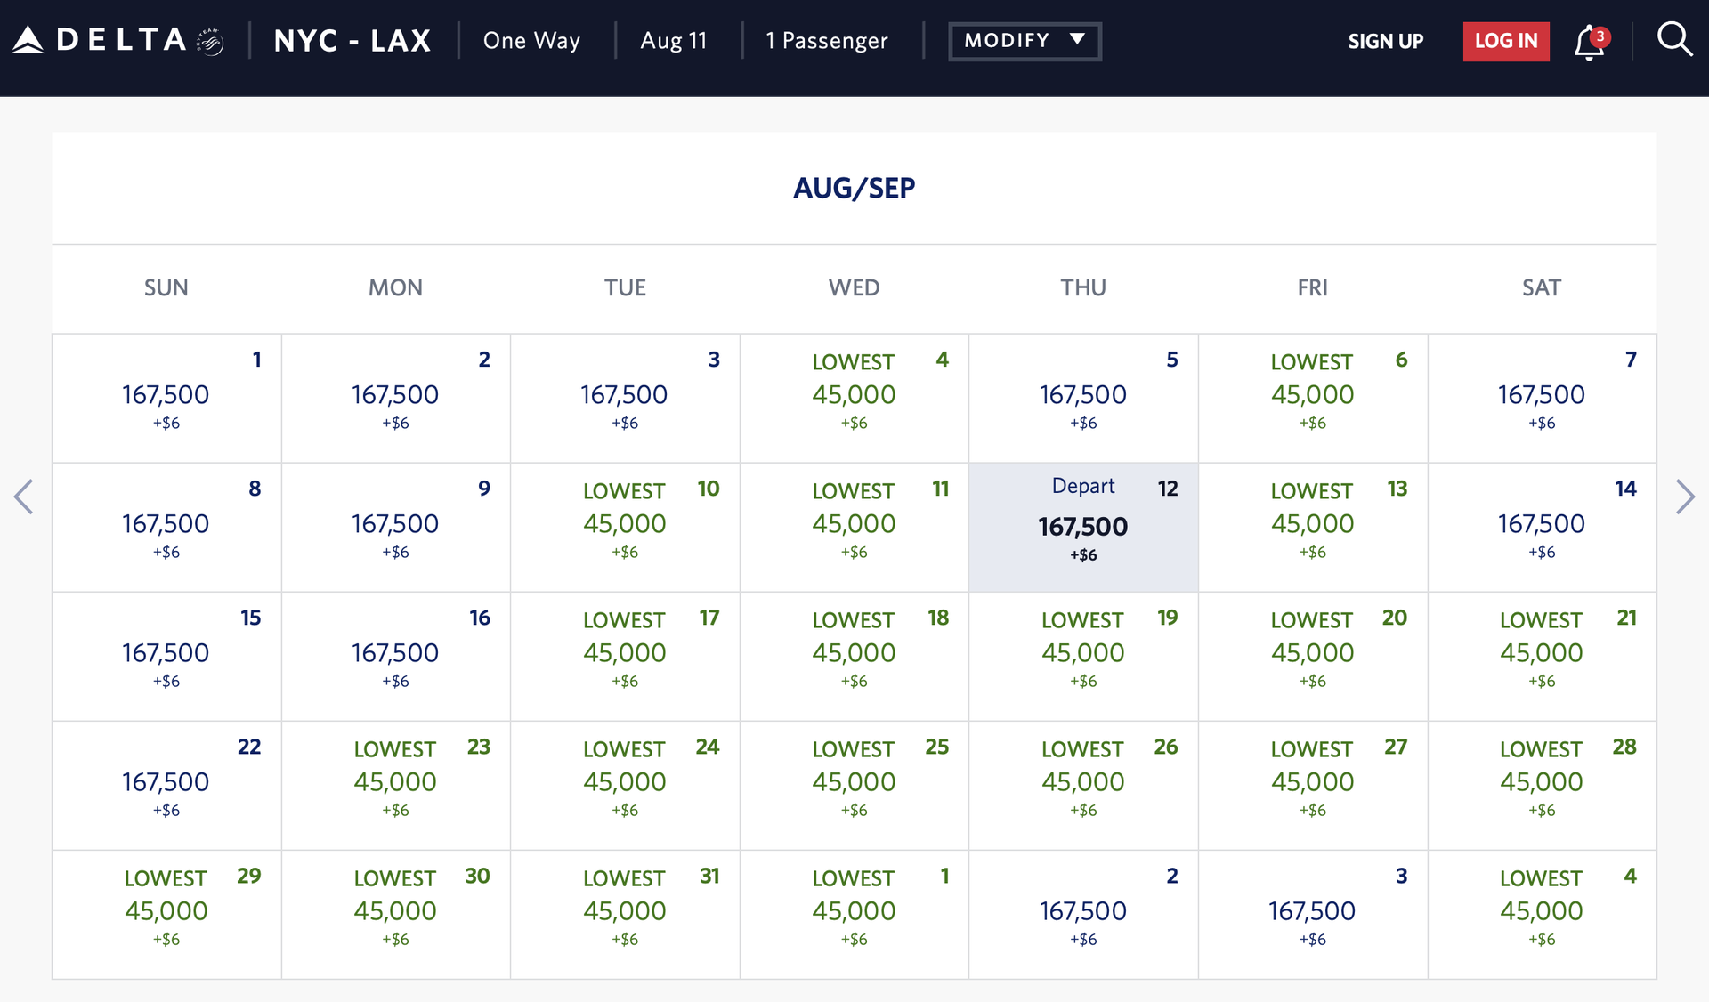
Task: Open the SIGN UP link
Action: tap(1385, 41)
